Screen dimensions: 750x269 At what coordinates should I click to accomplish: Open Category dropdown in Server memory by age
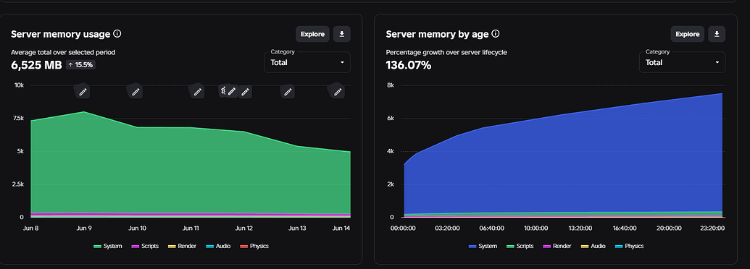pyautogui.click(x=682, y=62)
